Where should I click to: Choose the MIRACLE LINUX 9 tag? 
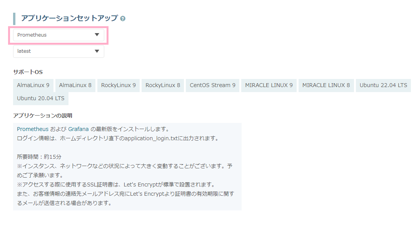tap(269, 85)
